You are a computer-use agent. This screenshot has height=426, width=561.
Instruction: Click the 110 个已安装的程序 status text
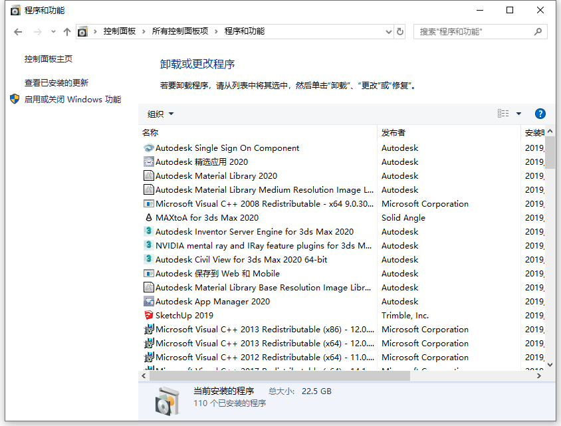230,403
